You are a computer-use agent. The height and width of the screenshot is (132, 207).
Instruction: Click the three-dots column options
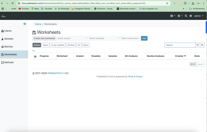point(34,51)
